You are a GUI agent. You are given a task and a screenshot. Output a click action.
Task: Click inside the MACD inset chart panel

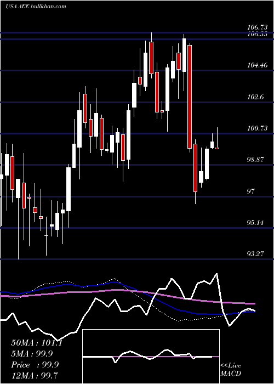151,357
